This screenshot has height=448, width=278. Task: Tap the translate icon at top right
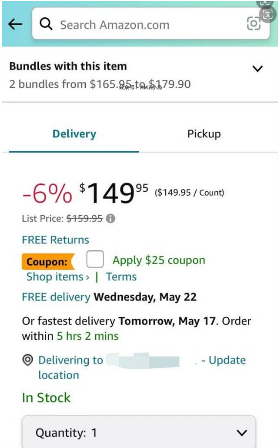pos(267,14)
